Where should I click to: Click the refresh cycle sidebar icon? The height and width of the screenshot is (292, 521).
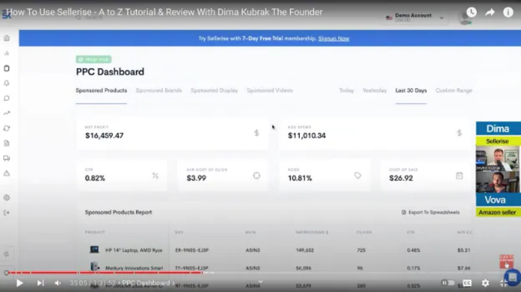7,128
